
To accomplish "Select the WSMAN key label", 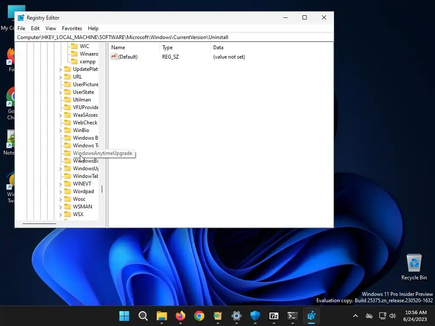I will click(83, 207).
